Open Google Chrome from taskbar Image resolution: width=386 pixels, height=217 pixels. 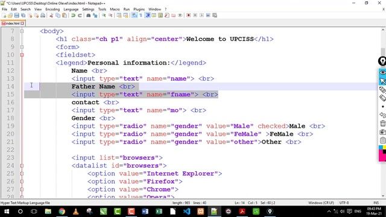(62, 212)
